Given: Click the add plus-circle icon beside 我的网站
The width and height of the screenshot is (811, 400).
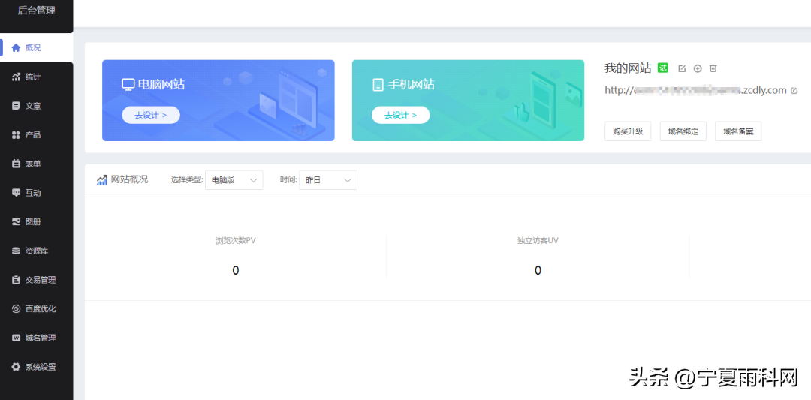Looking at the screenshot, I should click(x=697, y=68).
